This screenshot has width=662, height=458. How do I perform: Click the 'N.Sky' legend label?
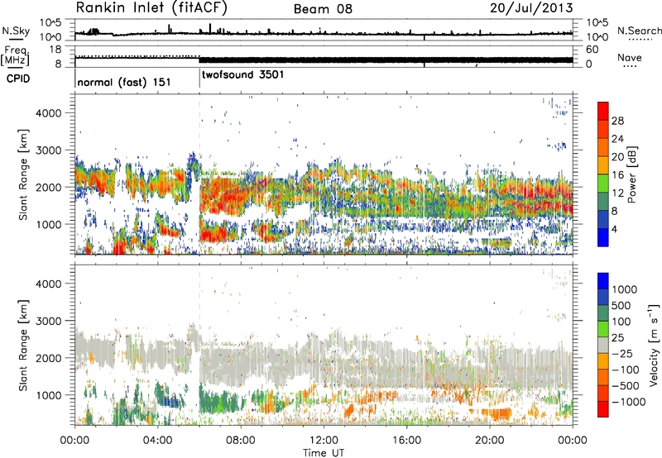(16, 31)
